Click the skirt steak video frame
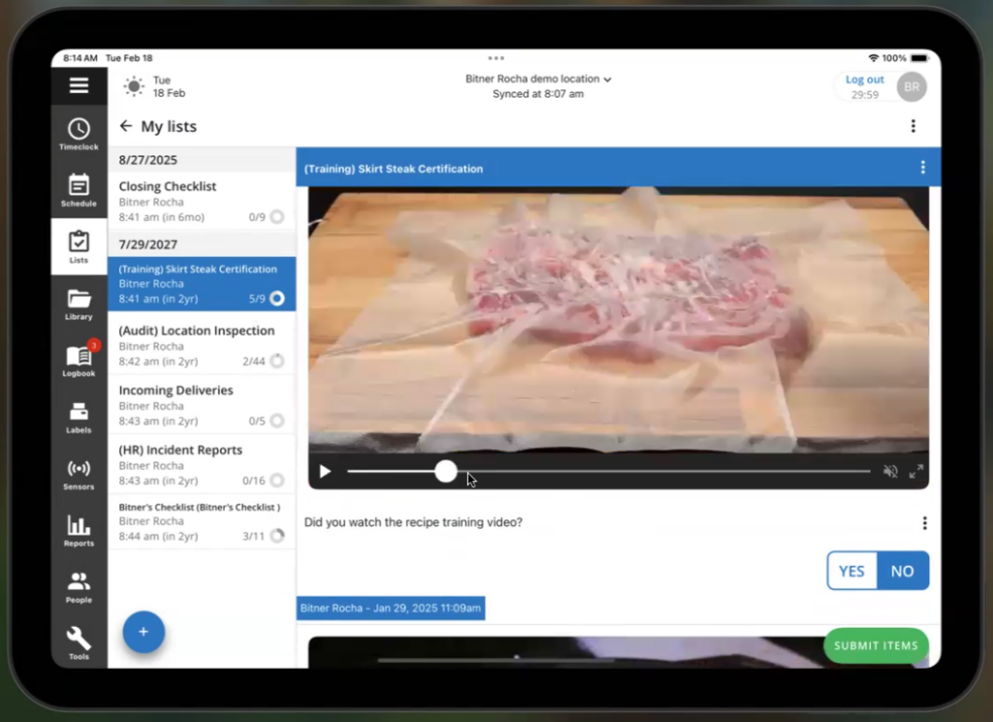Screen dimensions: 993x722 coord(618,320)
